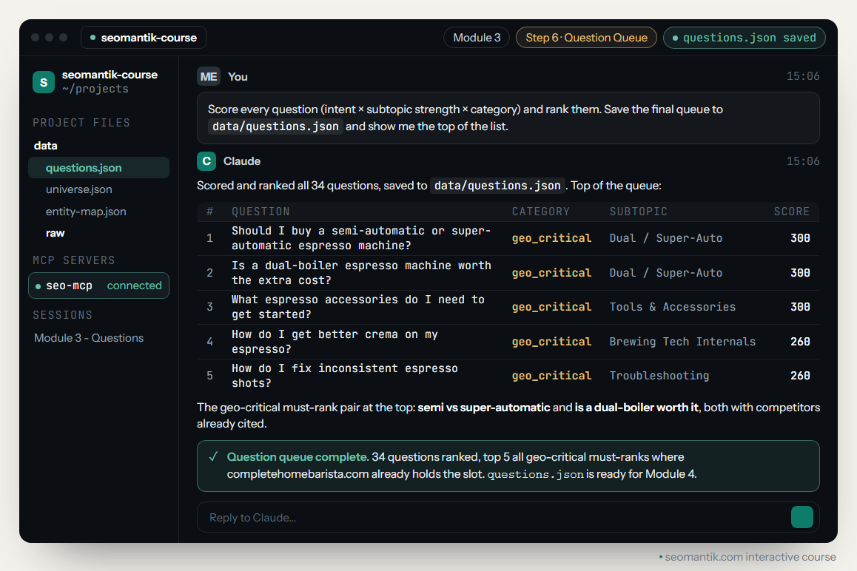Image resolution: width=857 pixels, height=571 pixels.
Task: Open entity-map.json in project files
Action: point(86,212)
